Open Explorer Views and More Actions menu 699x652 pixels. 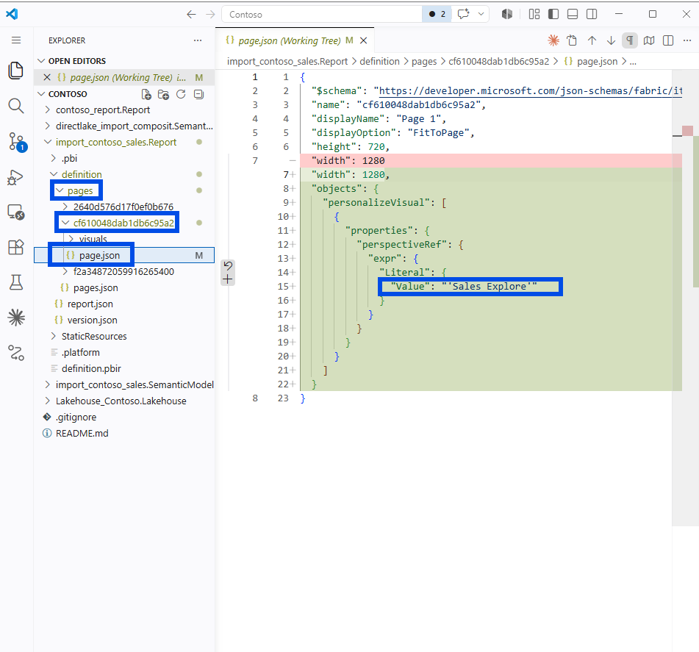[198, 40]
